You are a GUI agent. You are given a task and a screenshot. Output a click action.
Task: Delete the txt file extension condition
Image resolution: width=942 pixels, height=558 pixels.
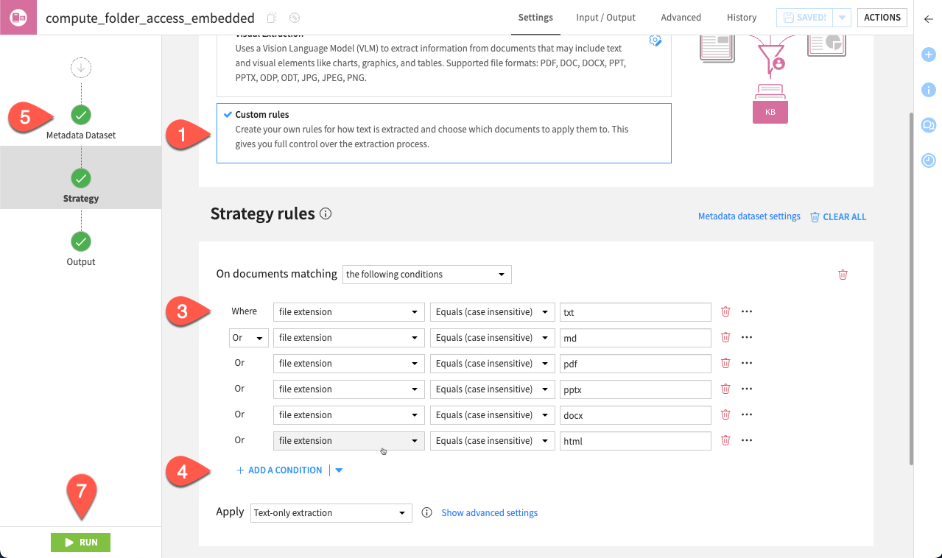click(x=725, y=312)
